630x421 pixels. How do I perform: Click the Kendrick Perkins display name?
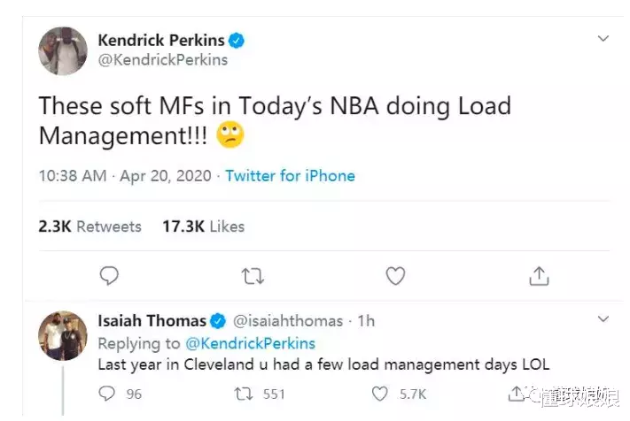coord(160,40)
